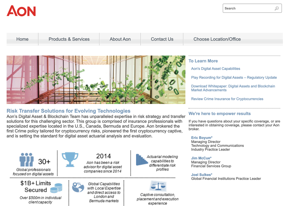The height and width of the screenshot is (214, 290).
Task: Open Eric Boyum contact link
Action: (202, 138)
